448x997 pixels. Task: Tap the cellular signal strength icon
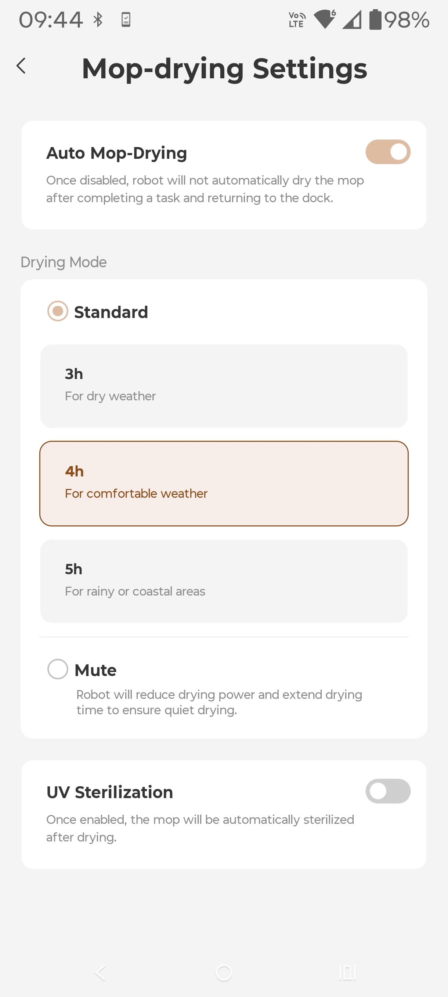(352, 20)
